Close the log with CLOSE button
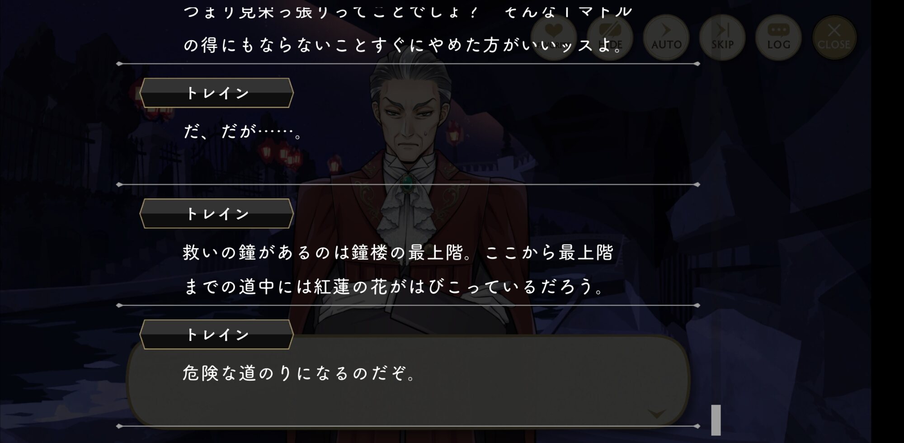 (834, 37)
